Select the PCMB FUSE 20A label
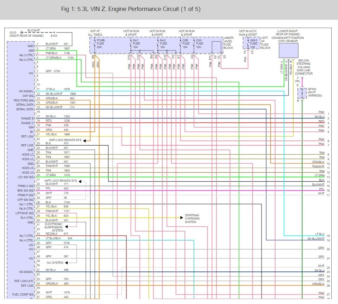Screen dimensions: 338x304 point(101,43)
